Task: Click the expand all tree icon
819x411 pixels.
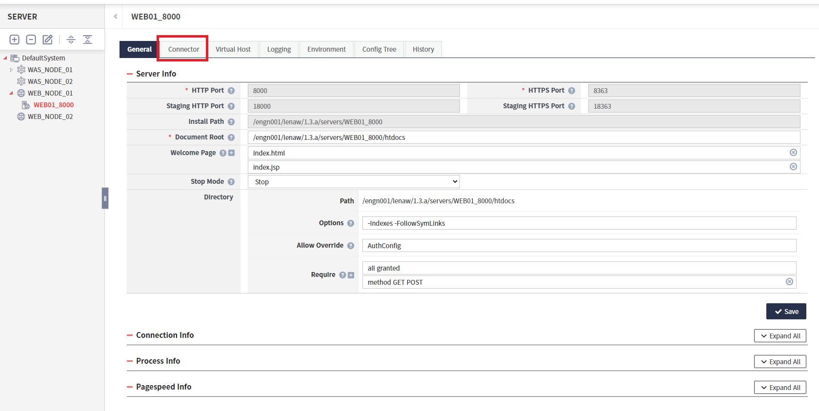Action: tap(71, 39)
